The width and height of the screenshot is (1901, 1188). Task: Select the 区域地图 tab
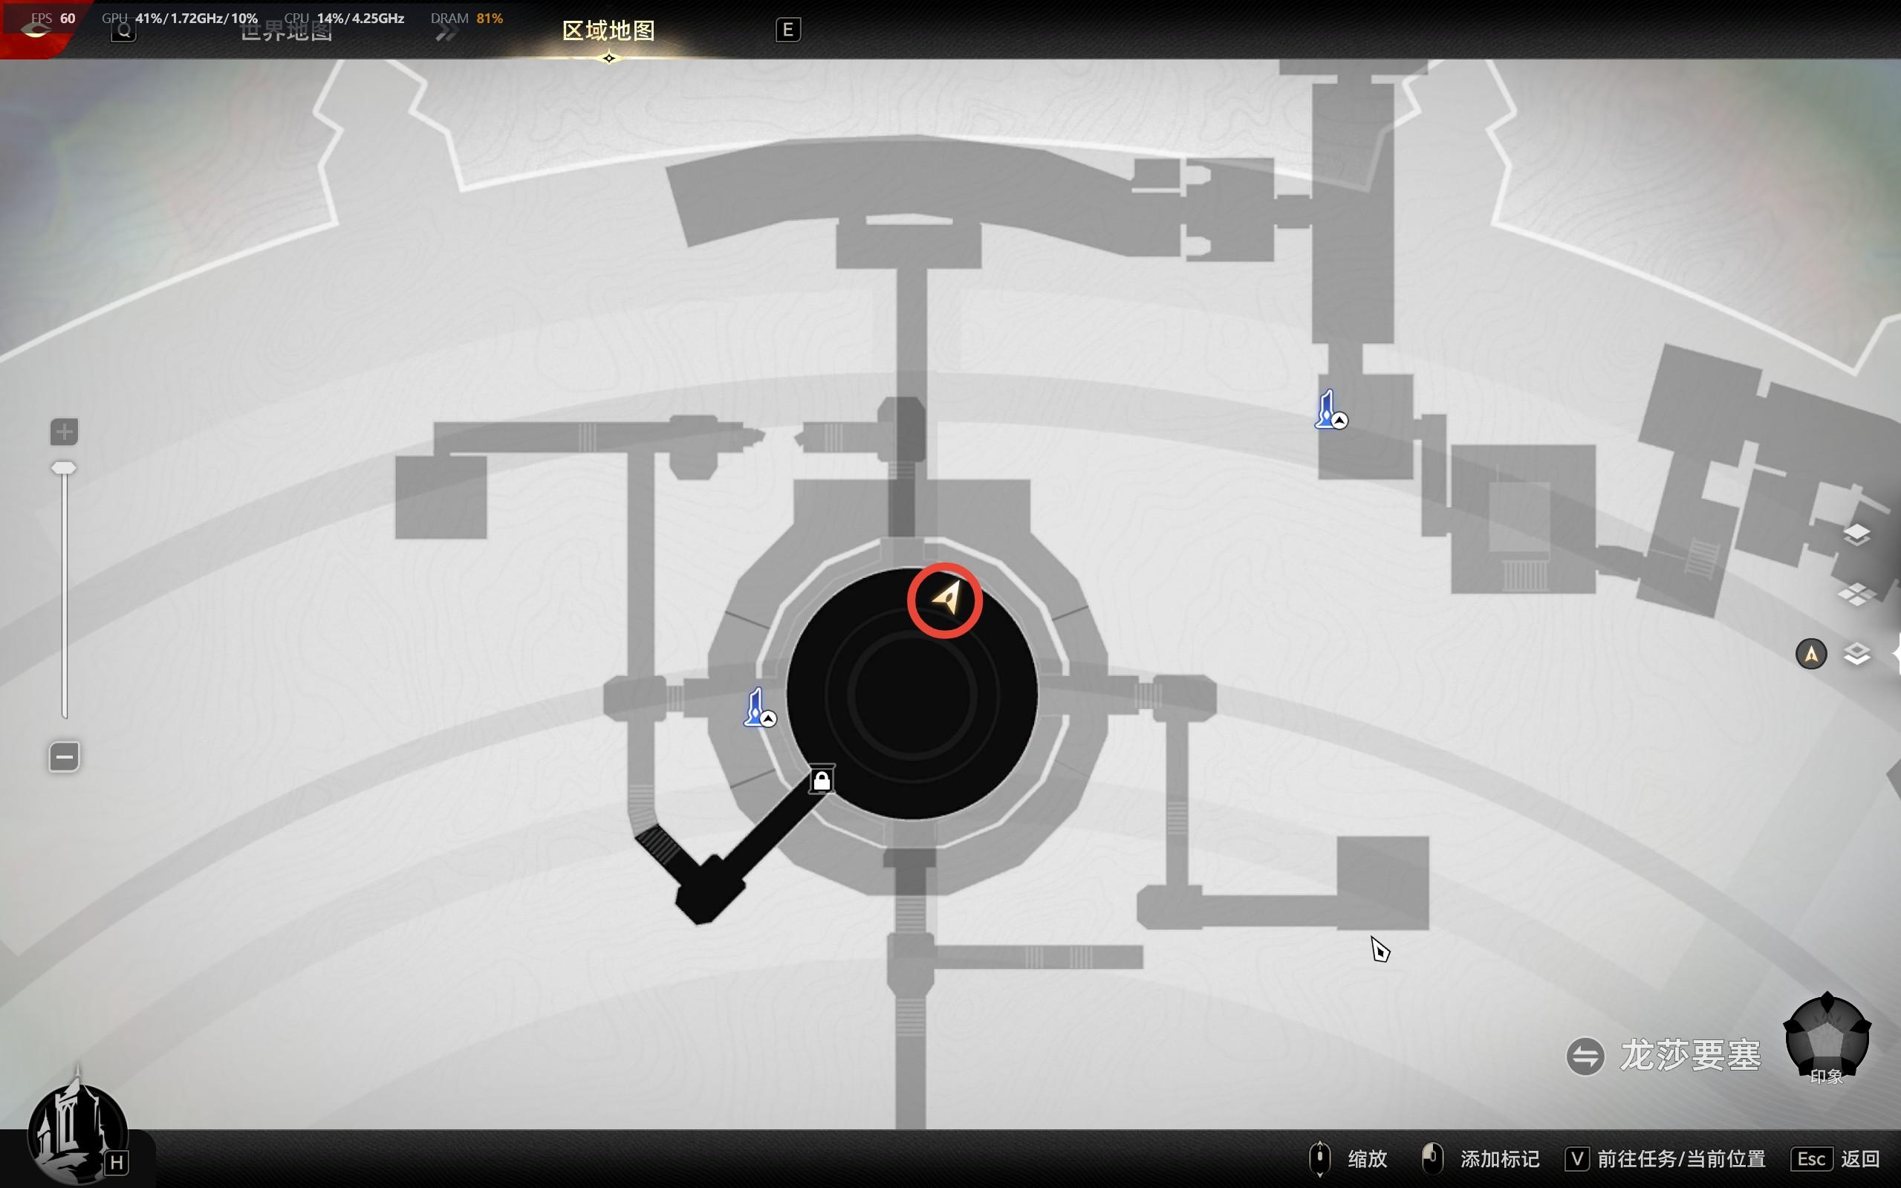pyautogui.click(x=609, y=31)
